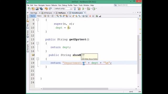Click the Uncomment icon in editor toolbar
This screenshot has width=168, height=94.
(100, 16)
